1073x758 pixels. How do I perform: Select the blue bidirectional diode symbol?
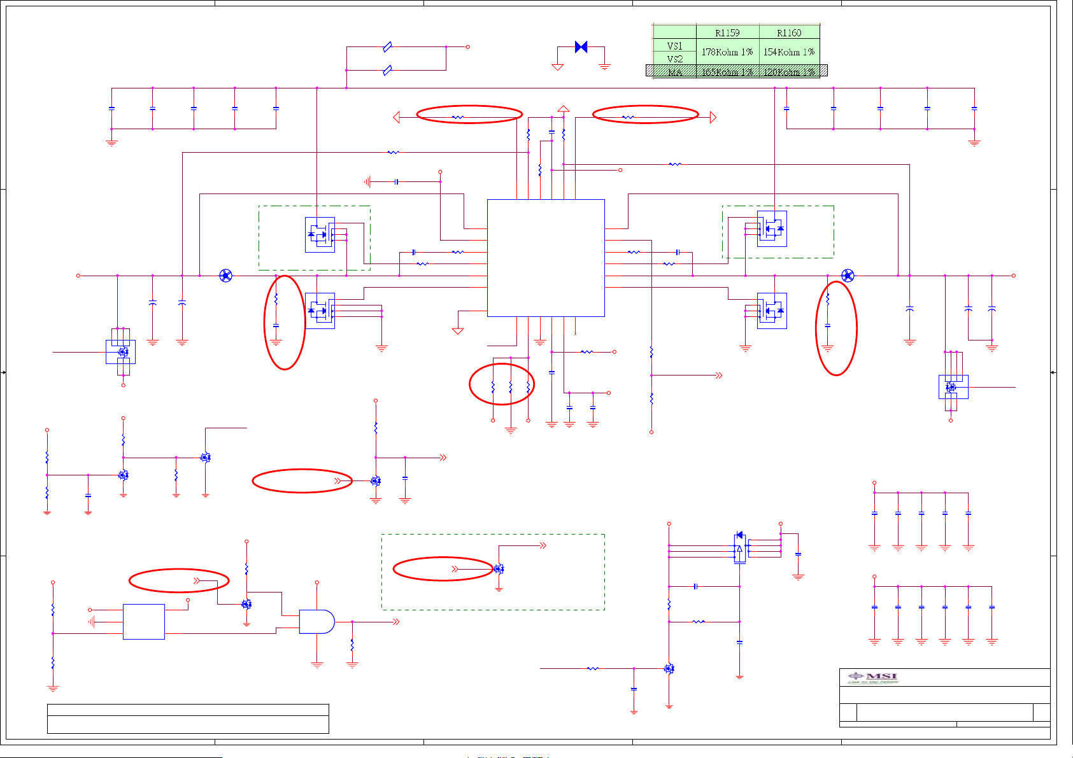coord(581,47)
